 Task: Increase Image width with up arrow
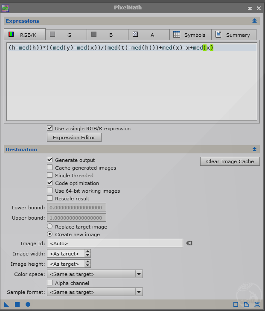click(87, 252)
